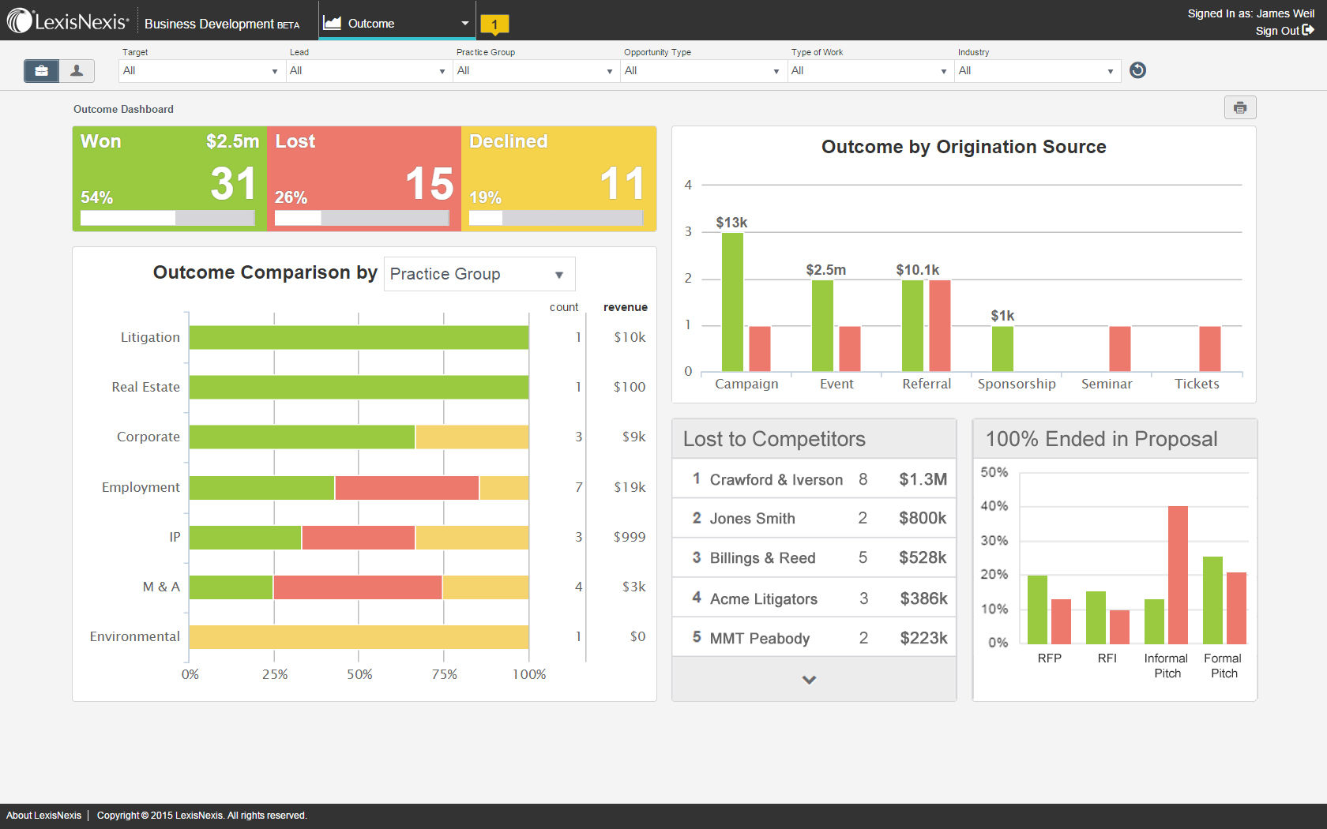Click the Declined 19% progress bar
Viewport: 1327px width, 829px height.
[556, 218]
